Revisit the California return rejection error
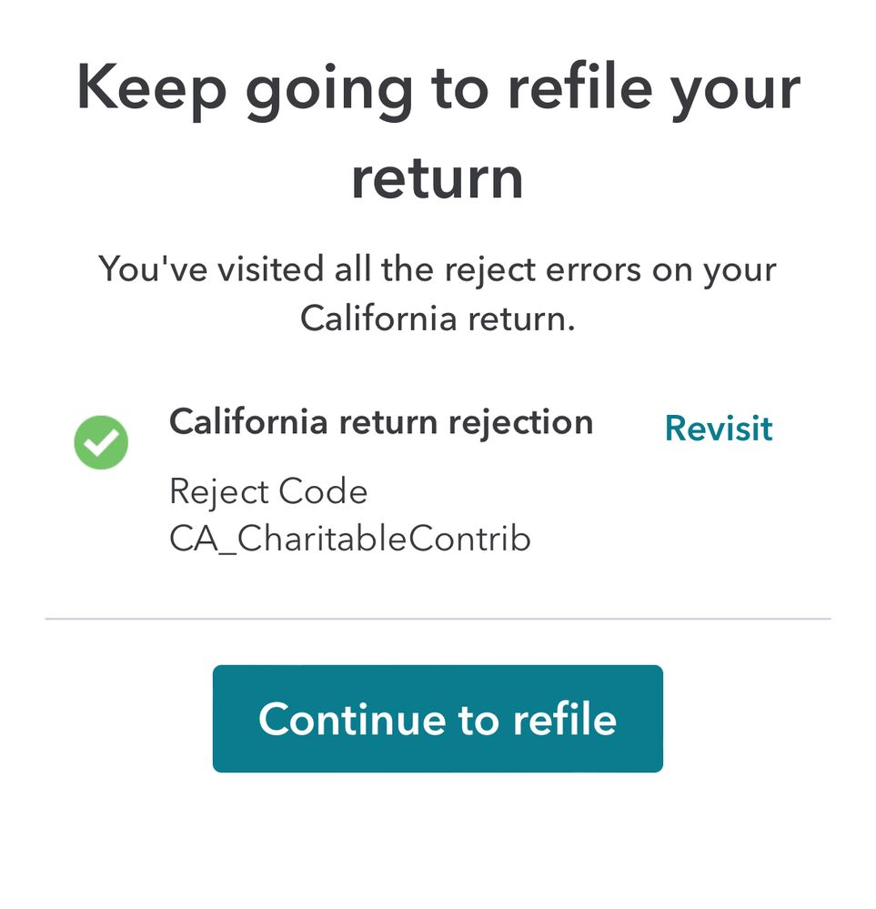The image size is (876, 909). (x=718, y=429)
